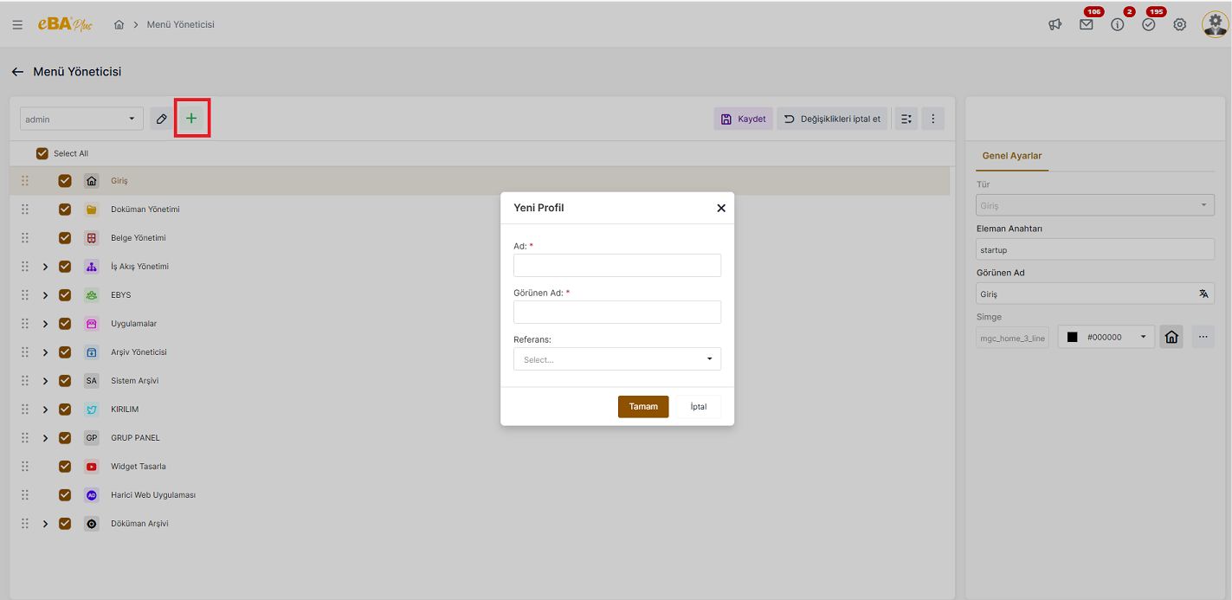Click the eBA Plus logo
Image resolution: width=1232 pixels, height=600 pixels.
coord(65,24)
